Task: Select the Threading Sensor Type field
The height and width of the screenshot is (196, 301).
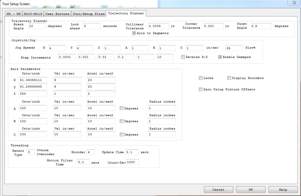Action: [31, 152]
